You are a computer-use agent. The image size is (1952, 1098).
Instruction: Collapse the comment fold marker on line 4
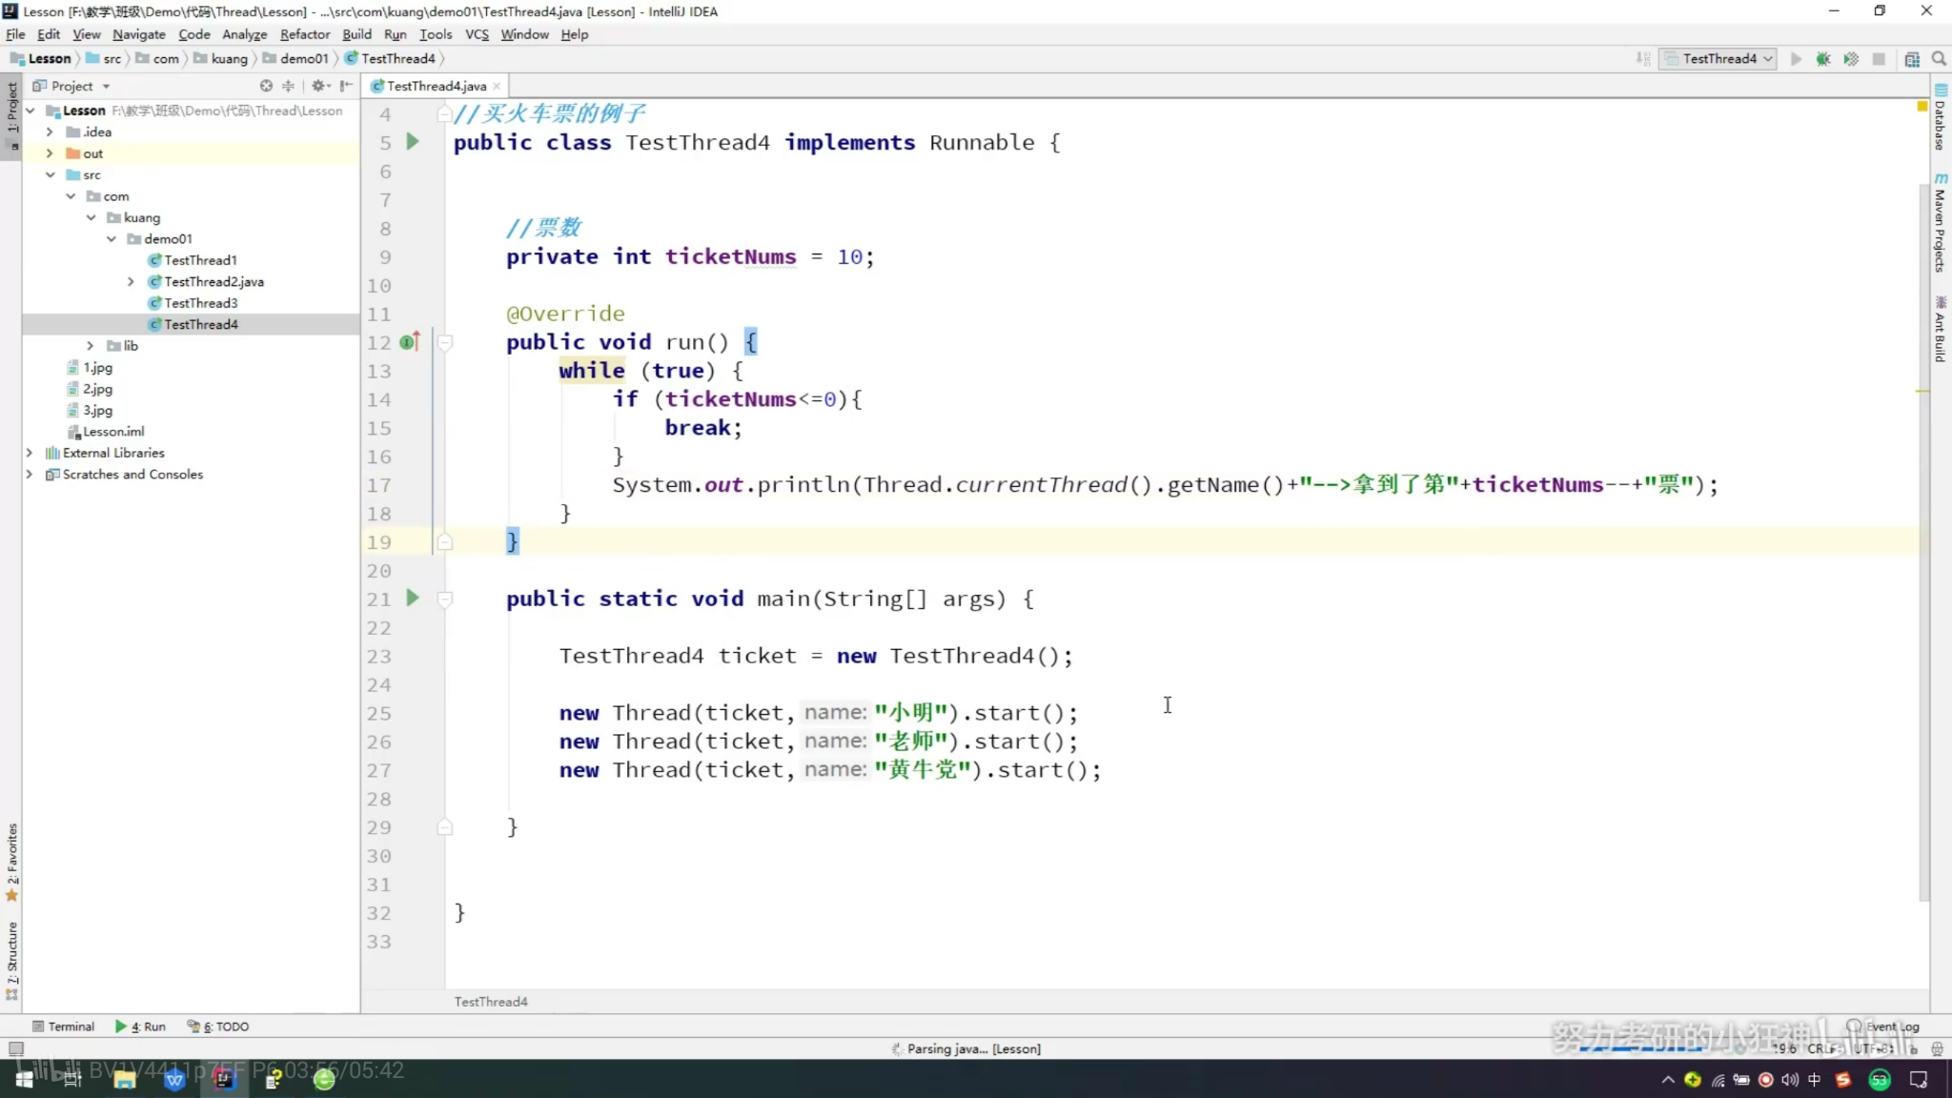pyautogui.click(x=444, y=114)
